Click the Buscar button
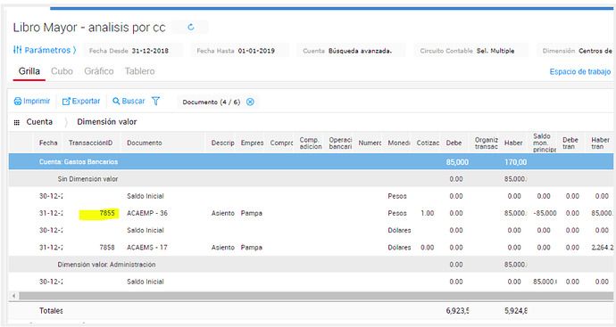This screenshot has height=327, width=616. (x=129, y=102)
